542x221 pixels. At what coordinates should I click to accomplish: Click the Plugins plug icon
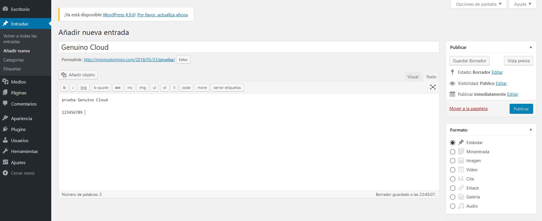pyautogui.click(x=5, y=129)
